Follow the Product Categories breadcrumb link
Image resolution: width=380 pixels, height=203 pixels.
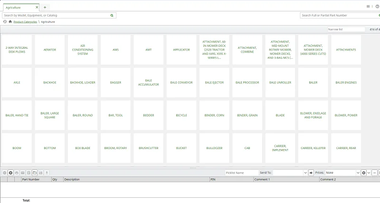coord(25,22)
